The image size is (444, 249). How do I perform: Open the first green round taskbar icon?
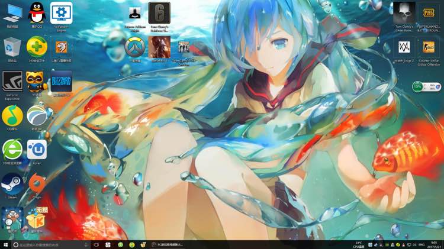click(x=120, y=245)
